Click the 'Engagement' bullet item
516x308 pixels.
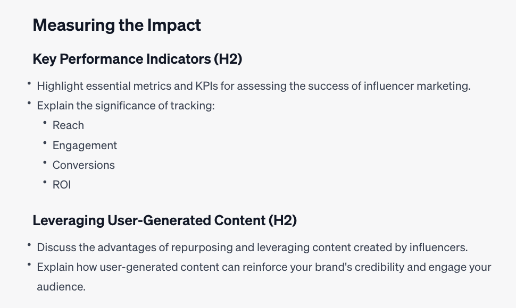[x=85, y=146]
